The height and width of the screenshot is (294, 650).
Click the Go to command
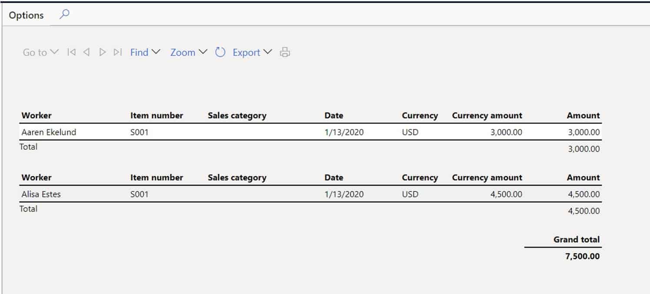pos(34,52)
